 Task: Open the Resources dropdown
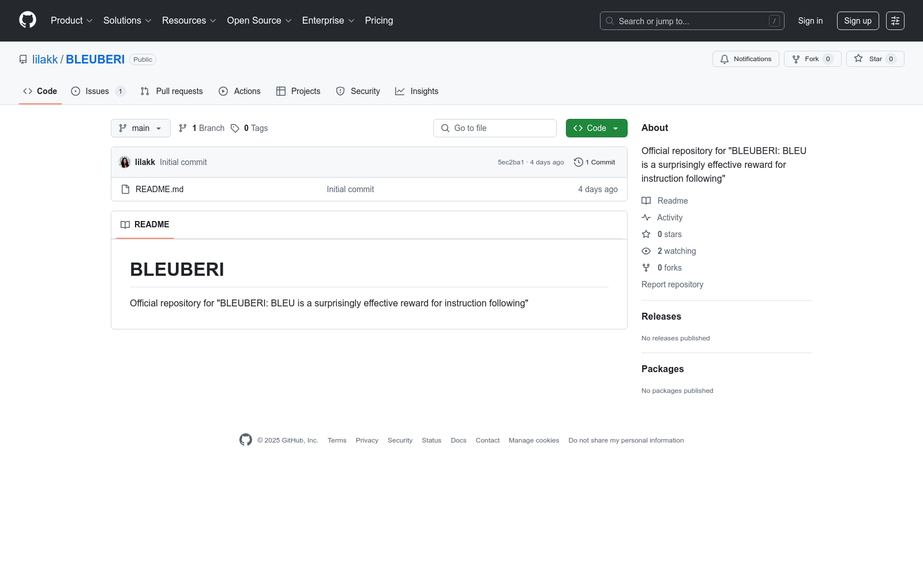point(189,21)
